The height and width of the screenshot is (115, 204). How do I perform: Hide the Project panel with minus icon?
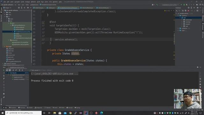(31, 8)
